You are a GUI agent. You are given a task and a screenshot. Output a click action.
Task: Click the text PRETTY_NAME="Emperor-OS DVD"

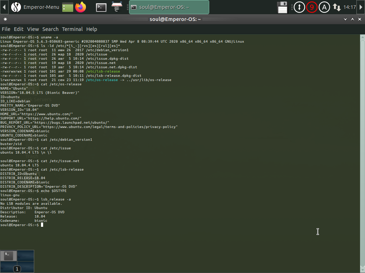(x=30, y=106)
